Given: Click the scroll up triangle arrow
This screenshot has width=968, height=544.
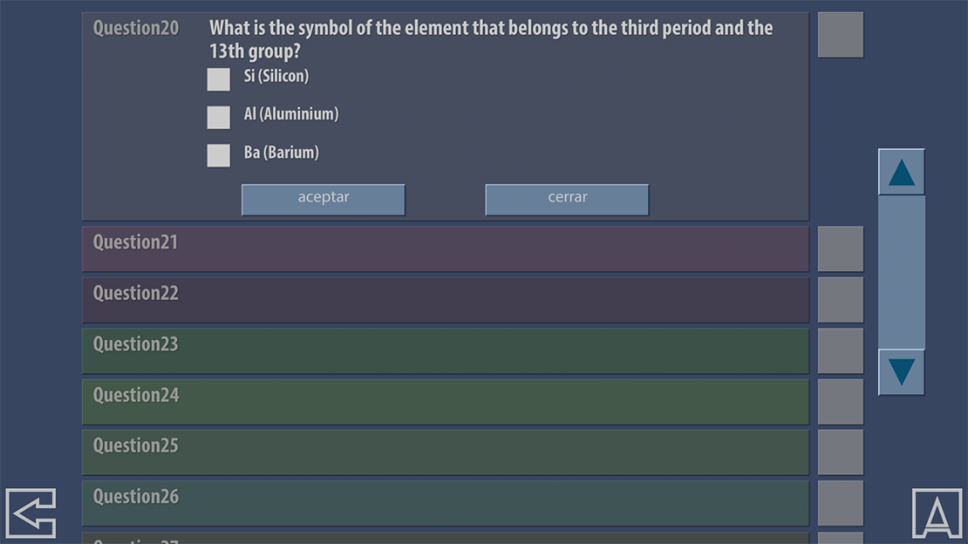Looking at the screenshot, I should point(902,172).
